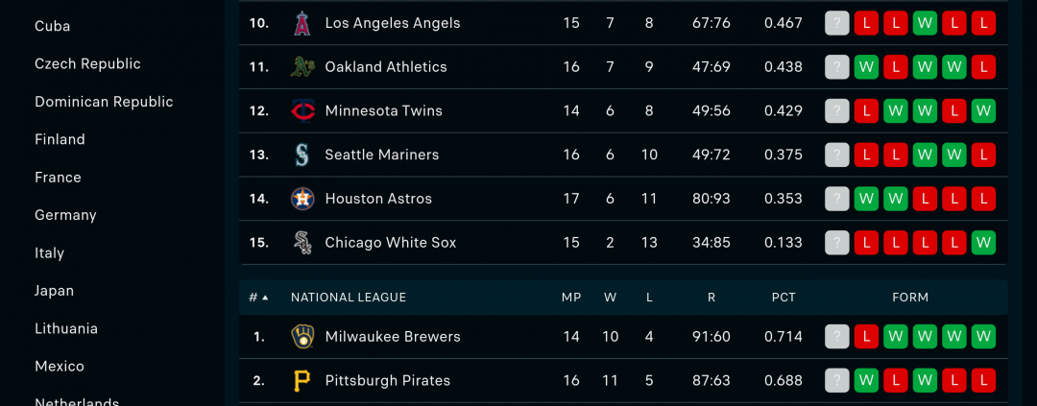The image size is (1037, 406).
Task: Click the Milwaukee Brewers team logo
Action: click(302, 337)
